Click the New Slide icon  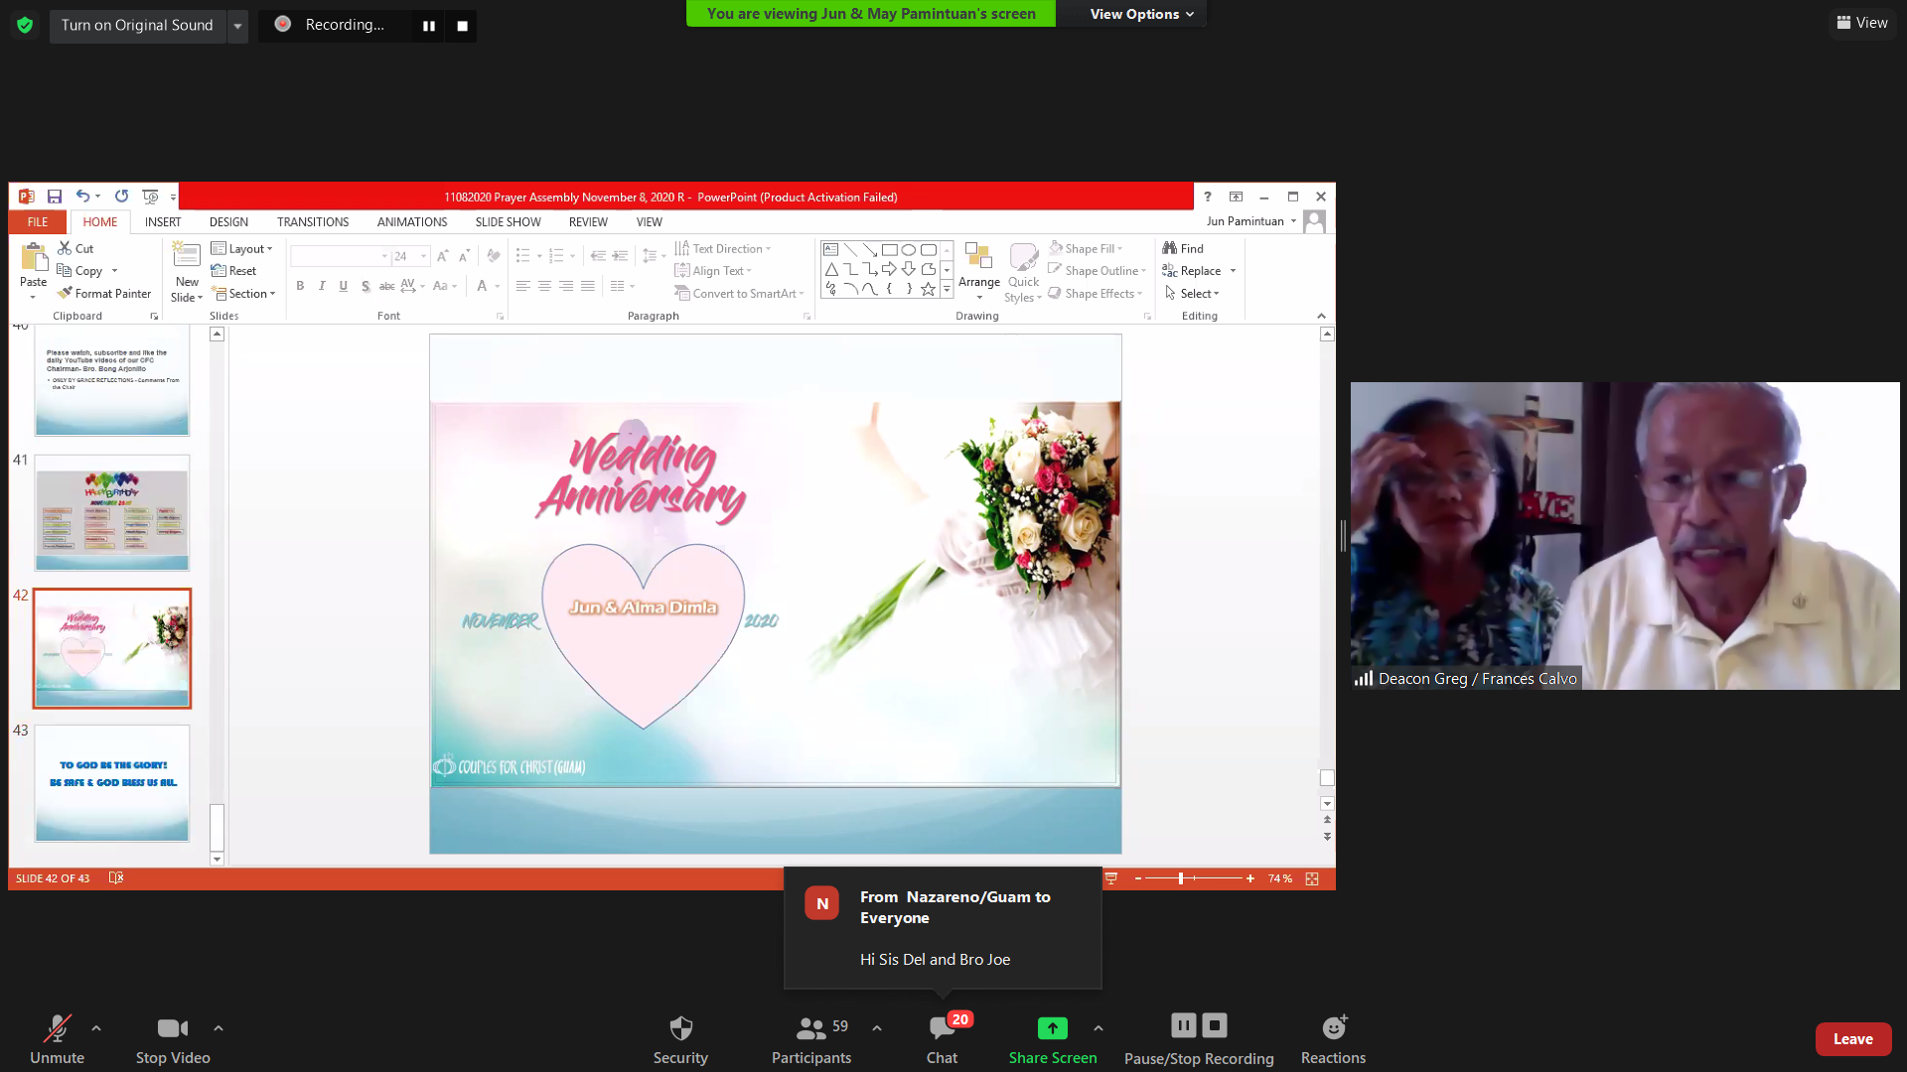click(187, 255)
